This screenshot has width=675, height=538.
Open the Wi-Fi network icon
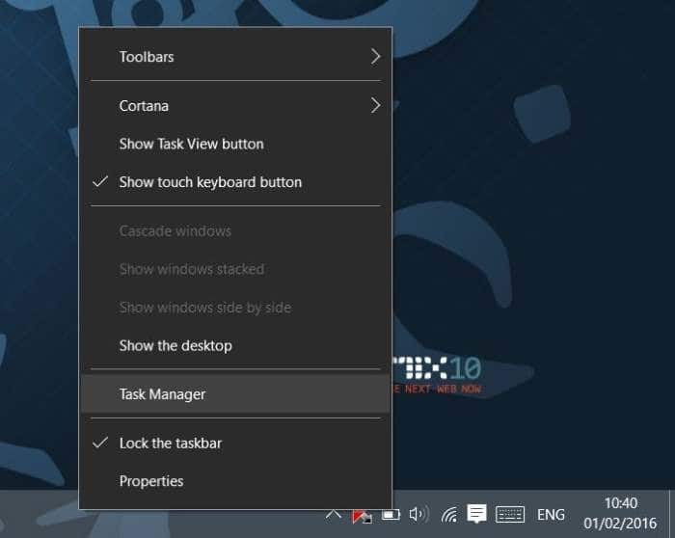(x=449, y=514)
